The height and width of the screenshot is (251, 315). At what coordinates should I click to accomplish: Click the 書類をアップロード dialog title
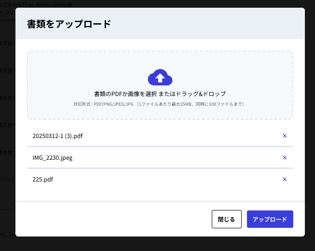point(69,24)
